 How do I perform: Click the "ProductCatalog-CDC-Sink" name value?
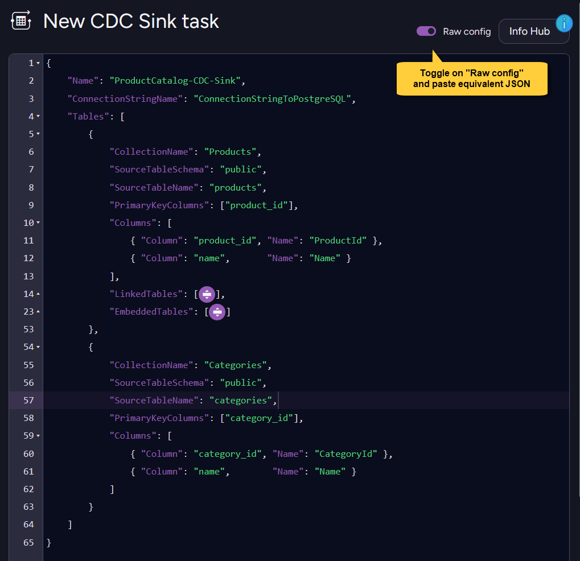pyautogui.click(x=175, y=81)
